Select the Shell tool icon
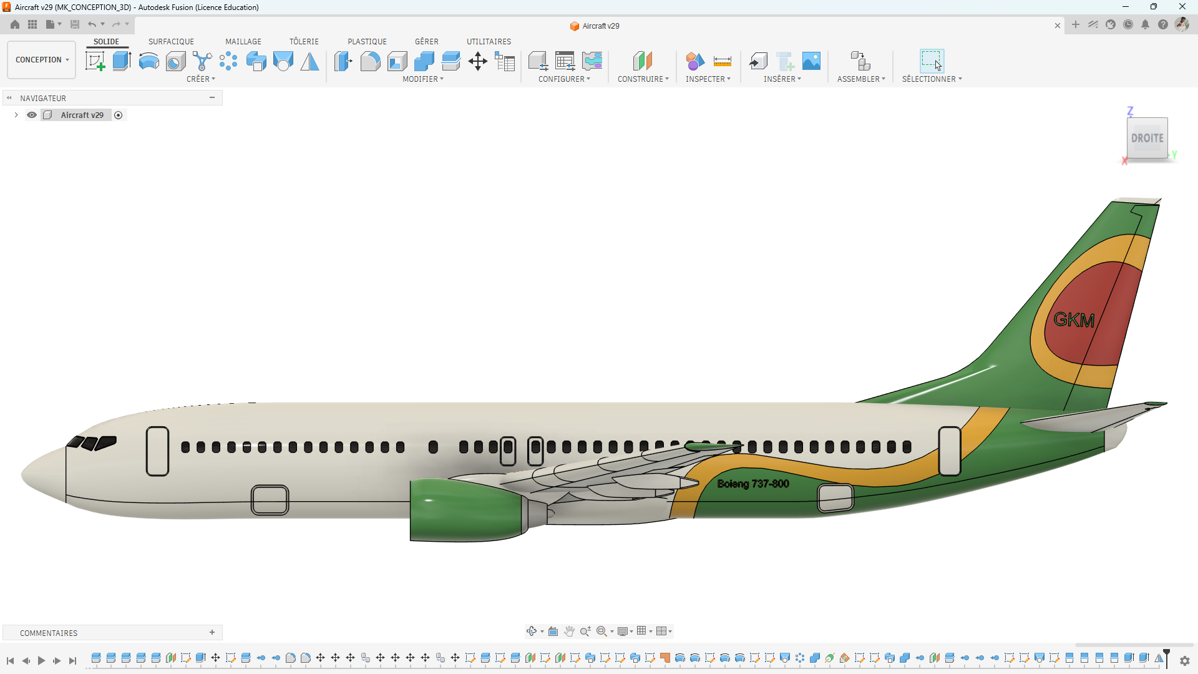The height and width of the screenshot is (674, 1198). pos(397,61)
